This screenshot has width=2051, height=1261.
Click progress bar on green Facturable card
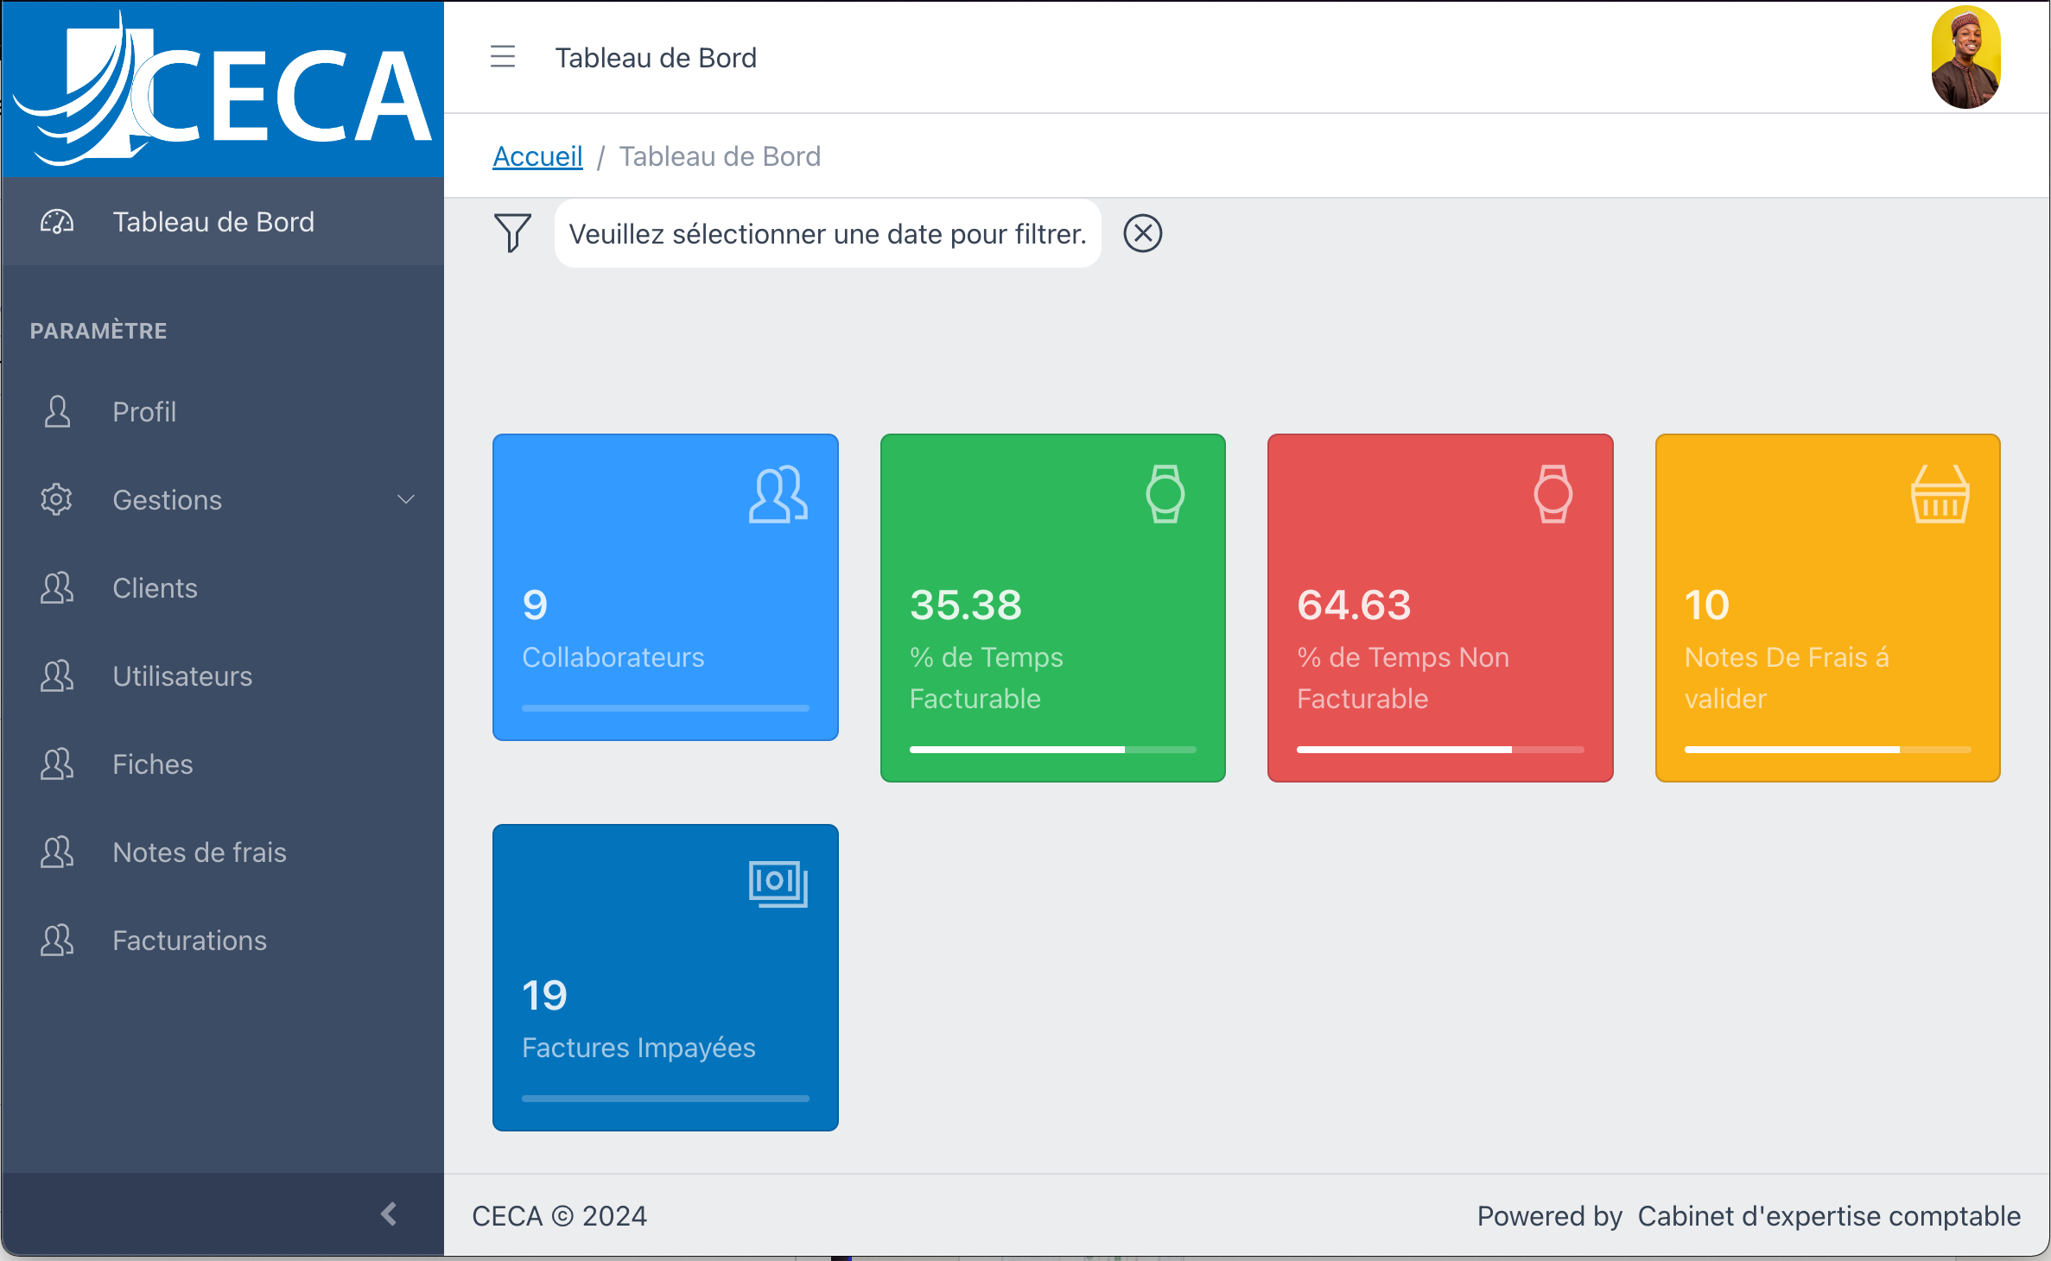tap(1052, 750)
